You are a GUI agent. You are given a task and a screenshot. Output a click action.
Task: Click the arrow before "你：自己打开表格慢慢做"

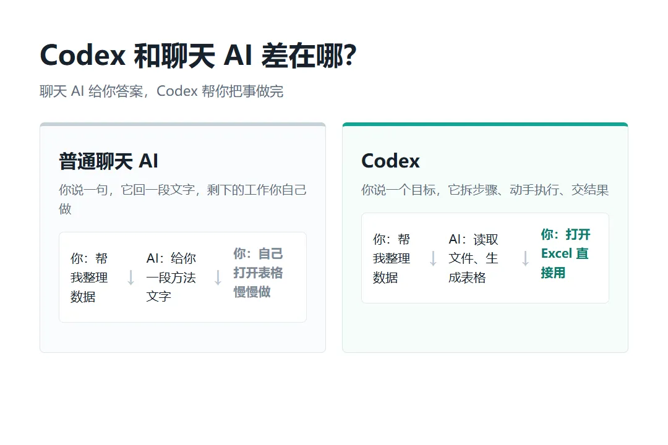[x=218, y=278]
